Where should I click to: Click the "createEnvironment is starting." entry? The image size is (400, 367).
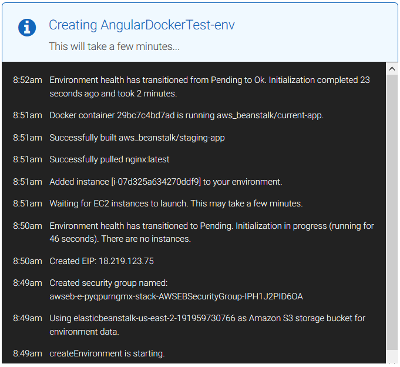(107, 353)
